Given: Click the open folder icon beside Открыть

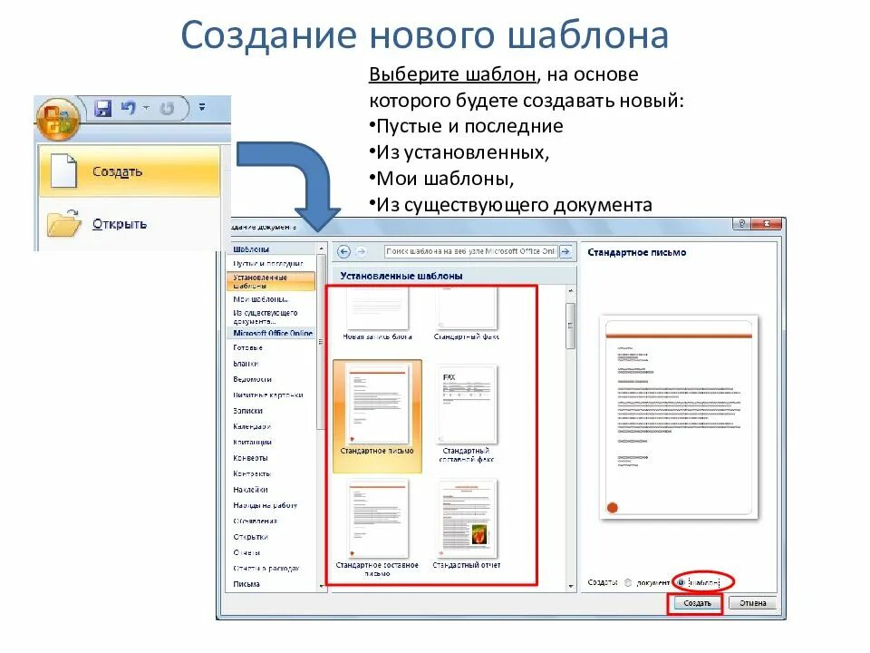Looking at the screenshot, I should click(63, 223).
